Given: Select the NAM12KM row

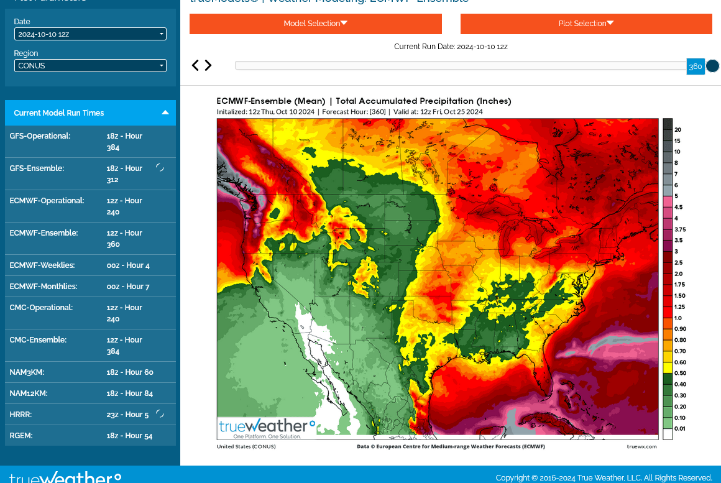Looking at the screenshot, I should pyautogui.click(x=90, y=393).
